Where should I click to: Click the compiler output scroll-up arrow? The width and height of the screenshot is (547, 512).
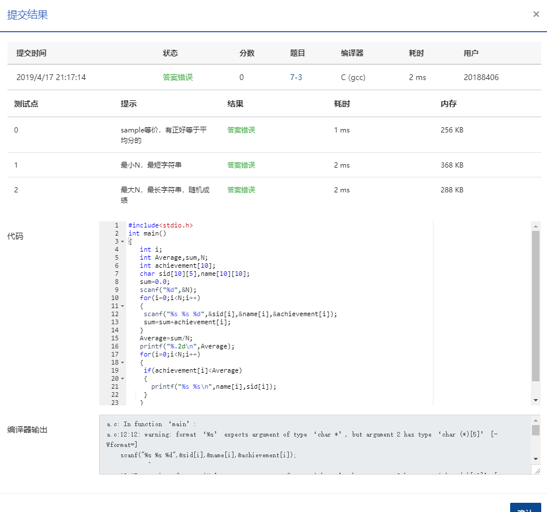click(x=535, y=420)
